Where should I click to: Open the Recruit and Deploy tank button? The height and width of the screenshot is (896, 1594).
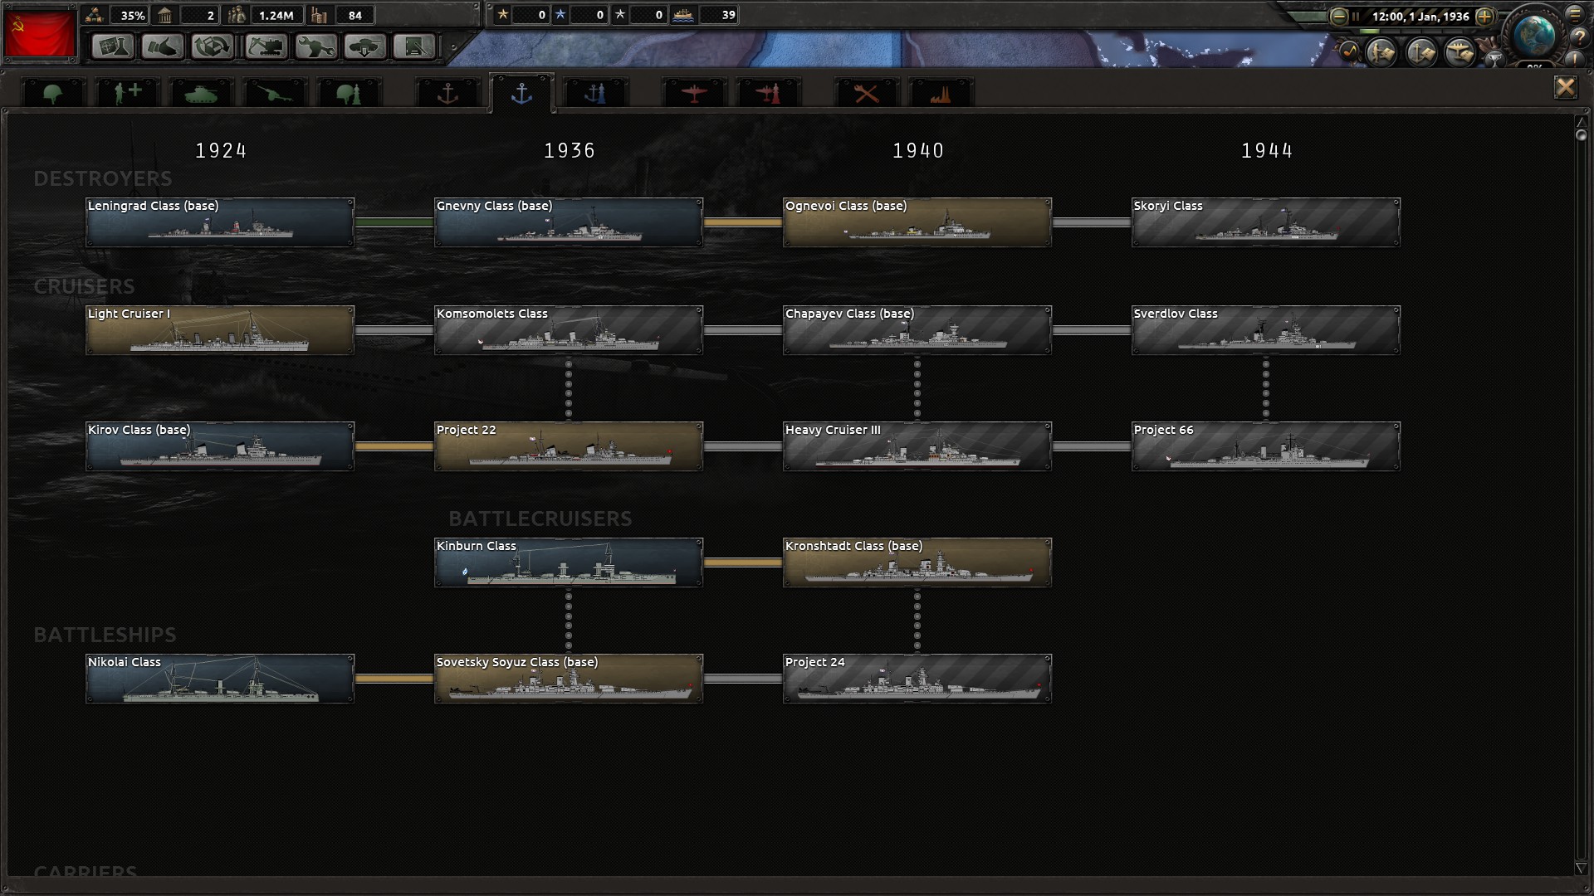[x=365, y=46]
